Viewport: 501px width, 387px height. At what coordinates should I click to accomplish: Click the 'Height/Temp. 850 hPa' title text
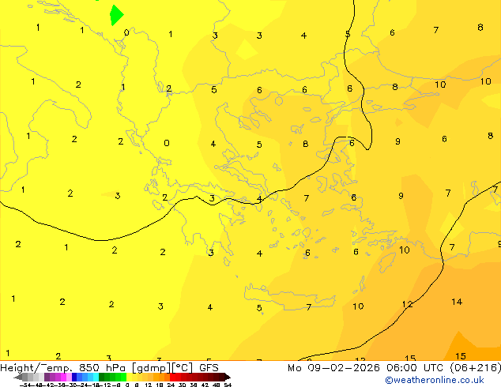62,368
